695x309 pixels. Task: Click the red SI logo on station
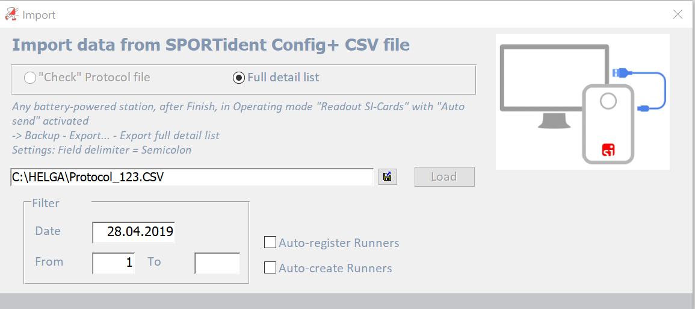pyautogui.click(x=608, y=150)
